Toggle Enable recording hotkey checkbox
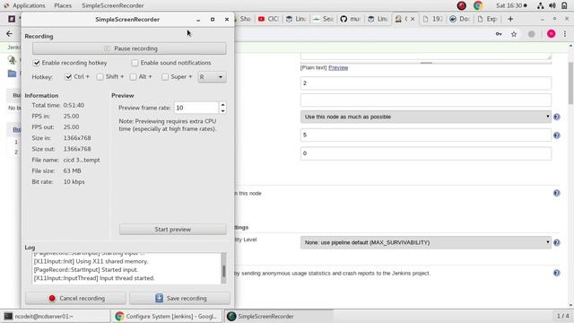This screenshot has height=323, width=574. tap(36, 63)
